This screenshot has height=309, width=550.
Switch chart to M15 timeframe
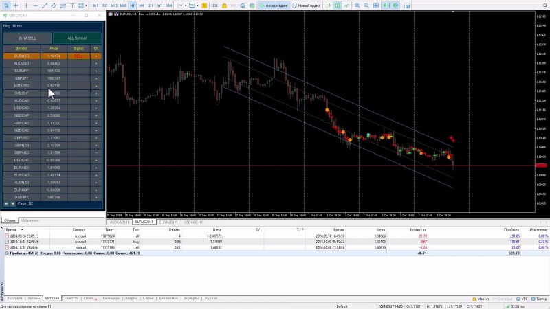[x=114, y=5]
